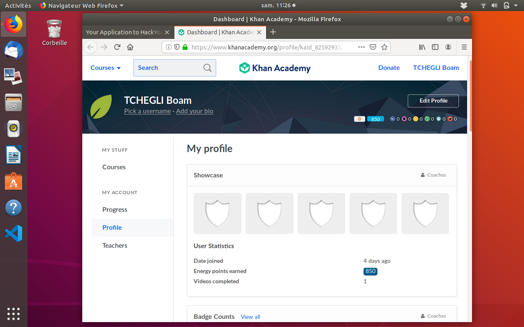Click the green leaf avatar
Viewport: 524px width, 327px height.
pyautogui.click(x=101, y=107)
